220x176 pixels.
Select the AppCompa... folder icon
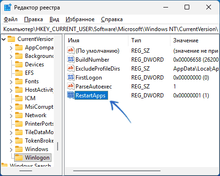click(x=19, y=48)
